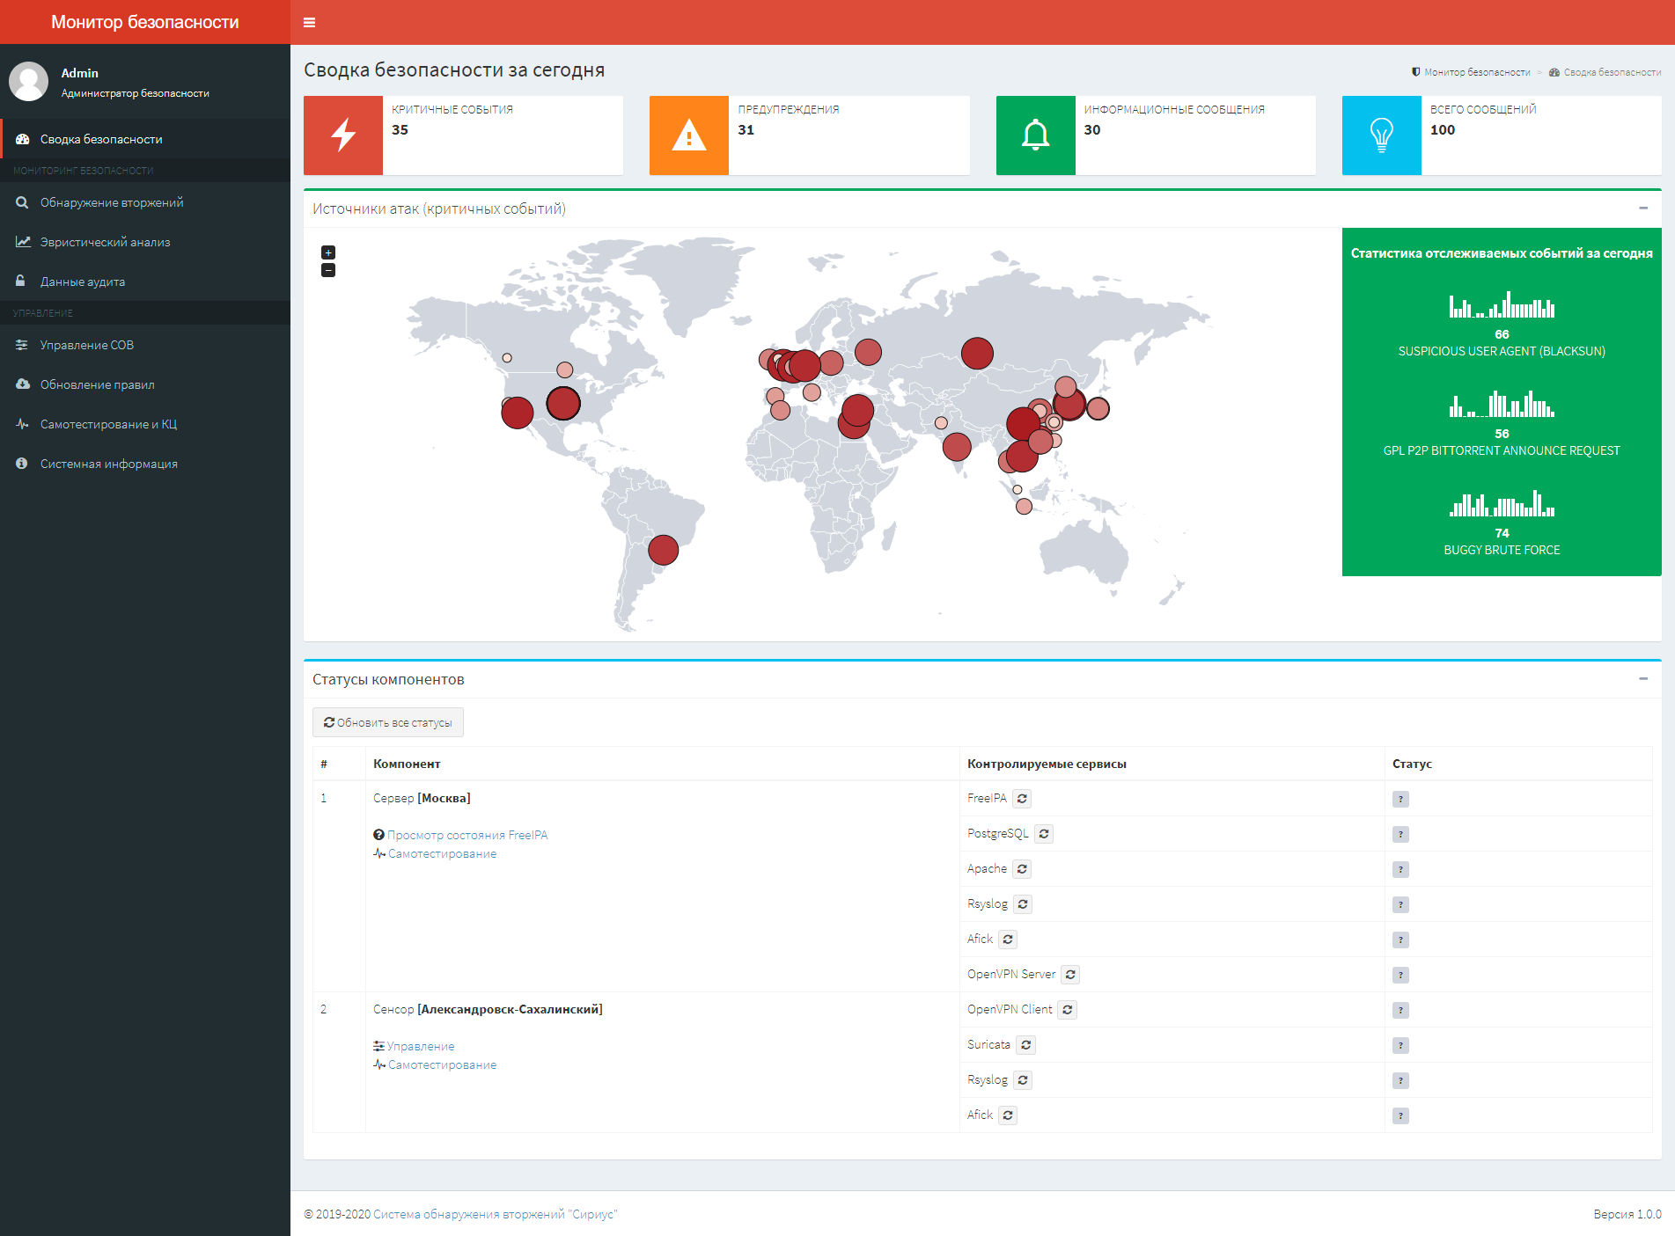Click the orange warning triangle icon
This screenshot has width=1675, height=1236.
coord(689,135)
